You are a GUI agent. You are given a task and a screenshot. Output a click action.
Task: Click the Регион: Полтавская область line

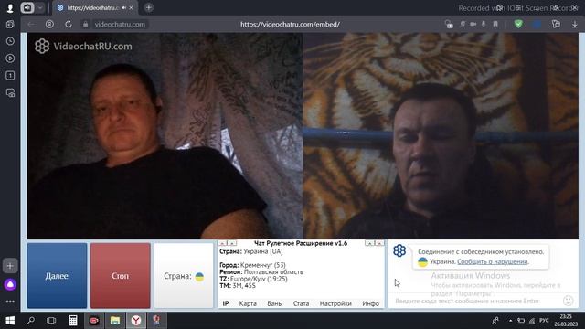[x=261, y=272]
